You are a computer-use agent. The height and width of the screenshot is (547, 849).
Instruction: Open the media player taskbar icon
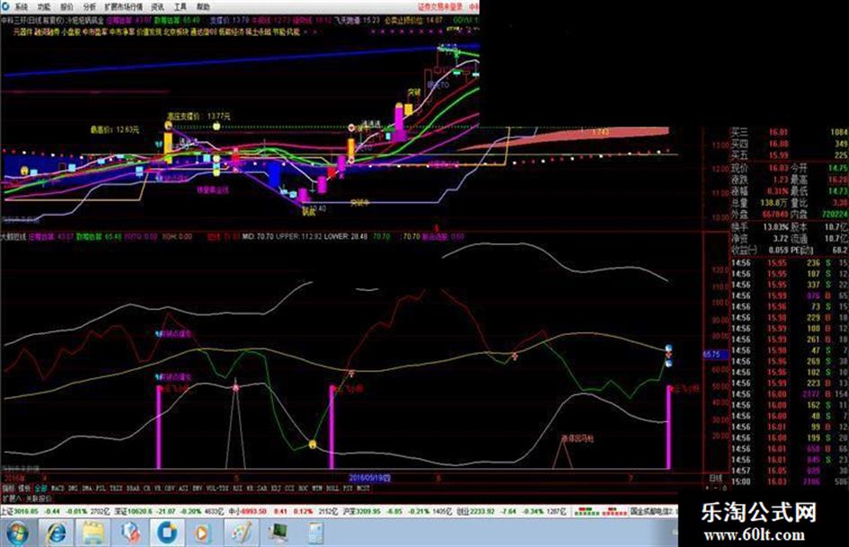(x=203, y=533)
